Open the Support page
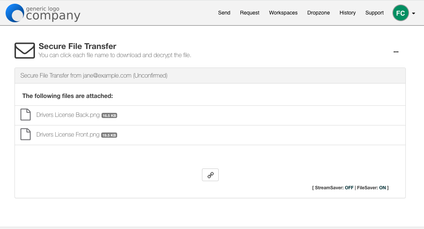Viewport: 424px width, 229px height. pyautogui.click(x=374, y=13)
